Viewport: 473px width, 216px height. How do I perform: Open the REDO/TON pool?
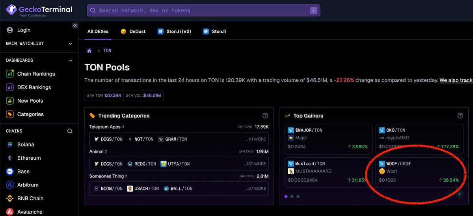click(x=142, y=164)
